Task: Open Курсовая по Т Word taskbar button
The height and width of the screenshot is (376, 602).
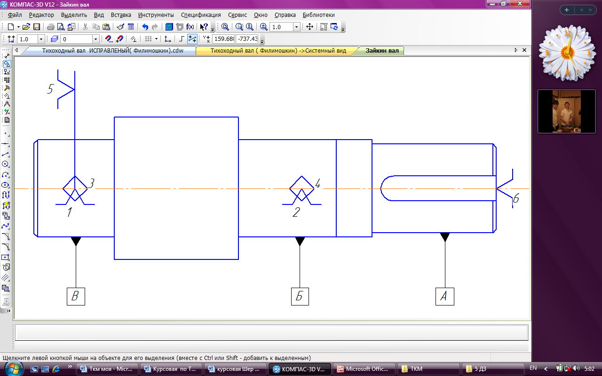Action: click(172, 369)
